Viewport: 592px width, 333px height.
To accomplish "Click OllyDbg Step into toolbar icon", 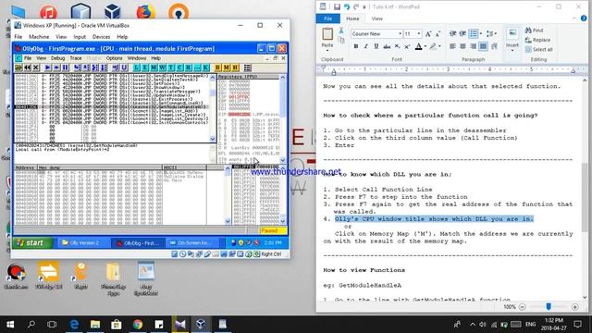I will tap(77, 68).
